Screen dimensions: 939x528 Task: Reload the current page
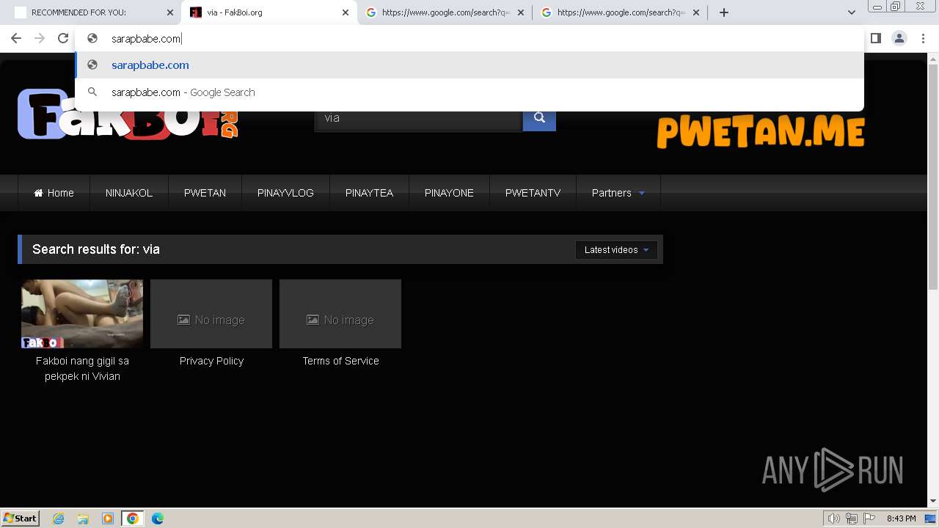pyautogui.click(x=63, y=38)
